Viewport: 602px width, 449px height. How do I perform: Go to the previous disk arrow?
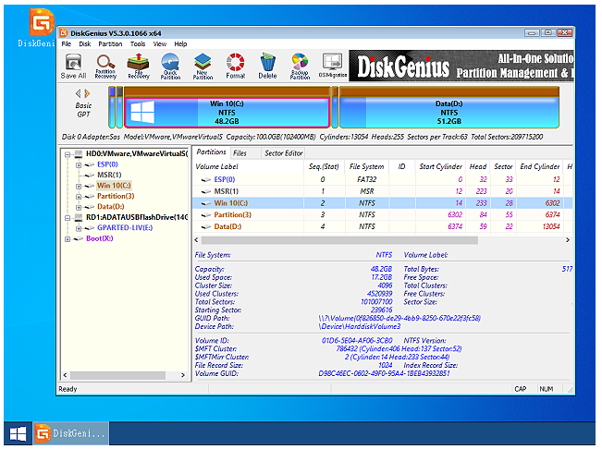pos(79,93)
